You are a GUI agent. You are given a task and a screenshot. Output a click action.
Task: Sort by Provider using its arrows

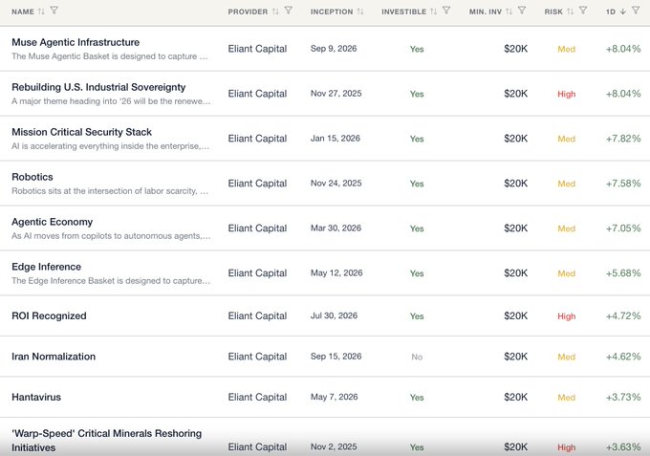(x=275, y=11)
